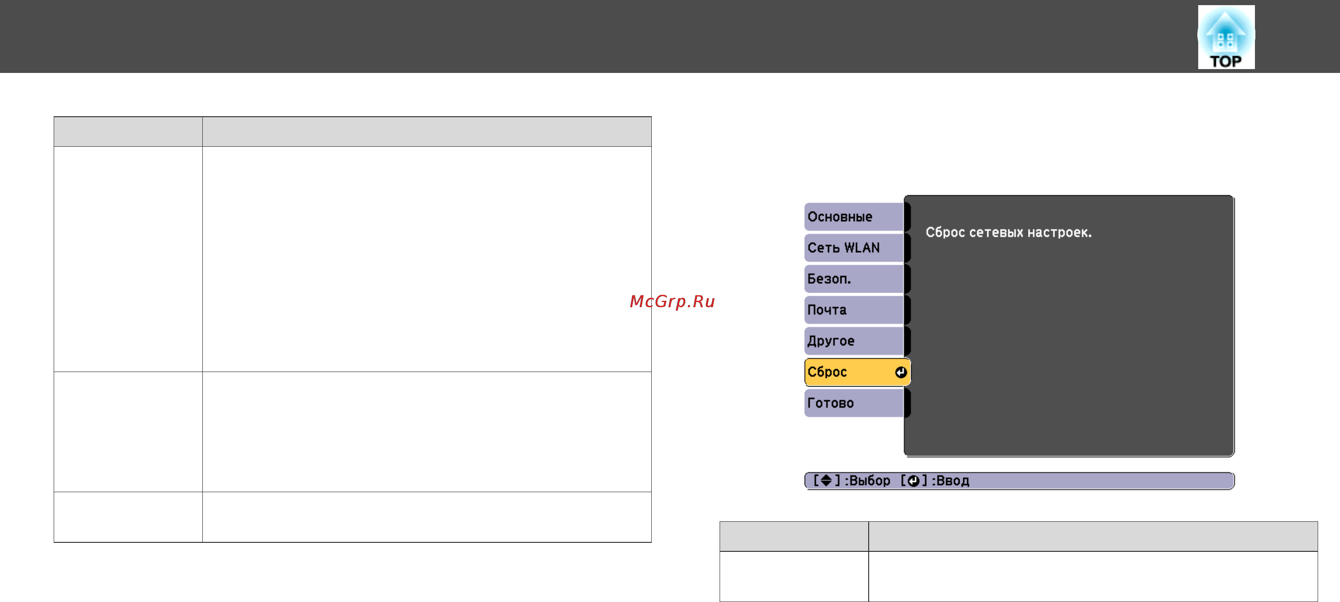Image resolution: width=1340 pixels, height=602 pixels.
Task: Click the Enter icon on Сброс
Action: tap(900, 372)
